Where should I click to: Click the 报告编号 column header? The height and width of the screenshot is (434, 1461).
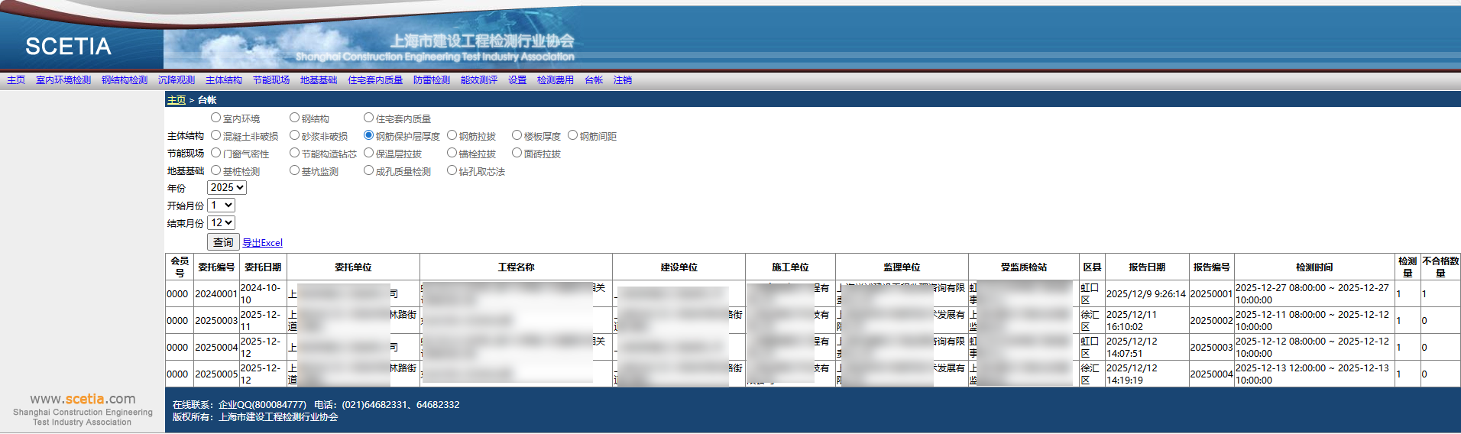coord(1211,267)
